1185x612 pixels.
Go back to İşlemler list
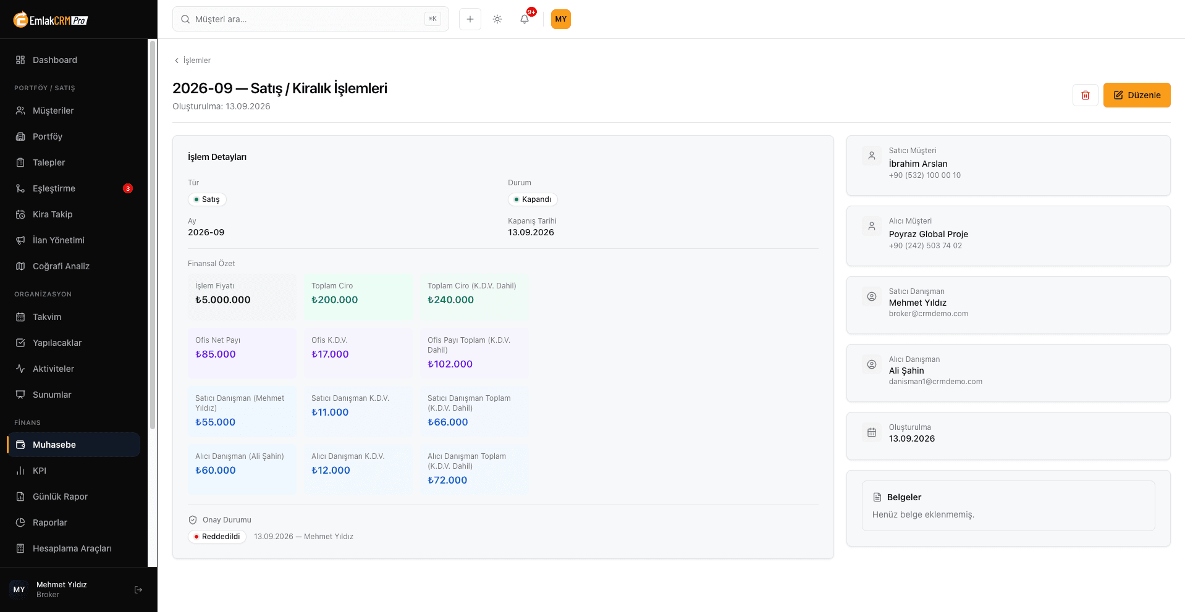[x=192, y=61]
